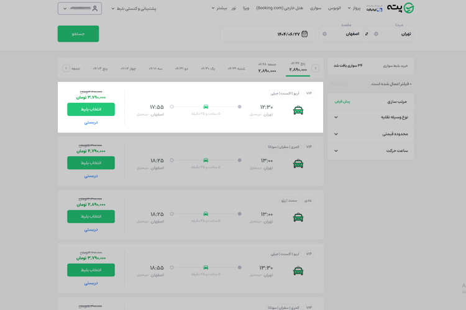Click the Payaneh logo in the header
The width and height of the screenshot is (466, 310).
(x=400, y=8)
